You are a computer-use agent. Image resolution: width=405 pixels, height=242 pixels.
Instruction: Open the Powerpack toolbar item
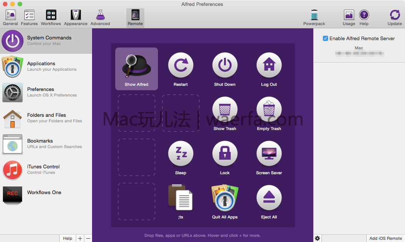pos(314,18)
